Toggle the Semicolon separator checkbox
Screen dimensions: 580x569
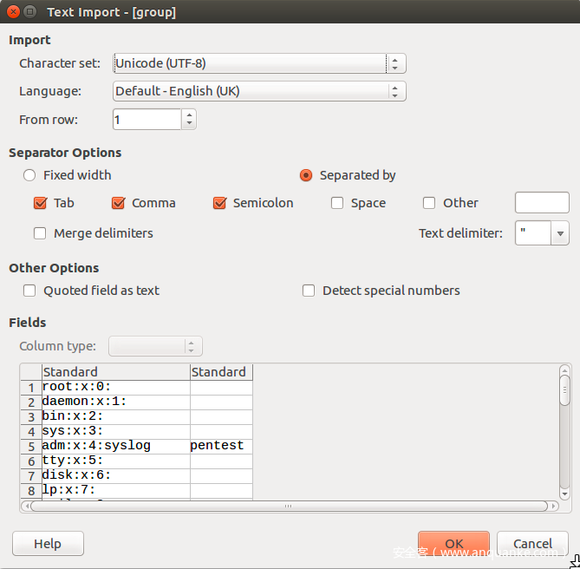pos(219,203)
